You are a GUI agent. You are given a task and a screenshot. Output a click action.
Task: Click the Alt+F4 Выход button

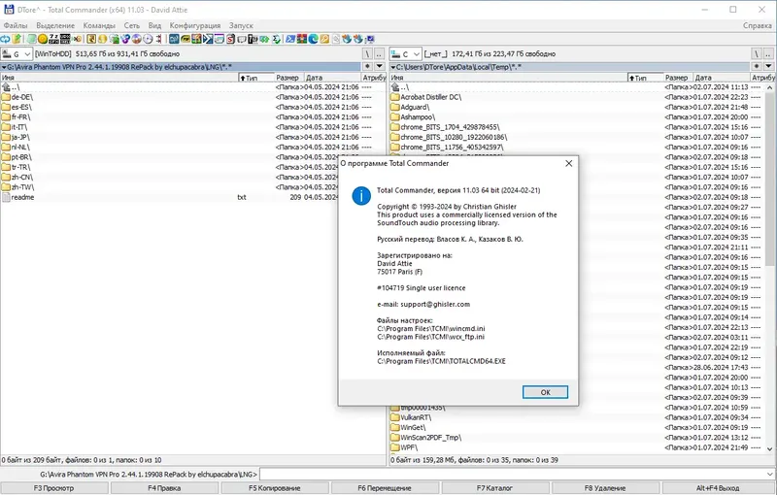pos(718,488)
